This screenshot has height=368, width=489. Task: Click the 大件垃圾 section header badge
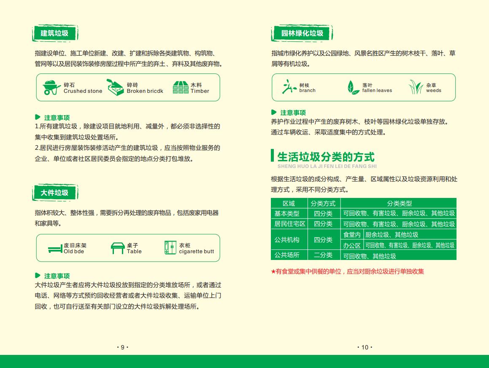pos(55,192)
